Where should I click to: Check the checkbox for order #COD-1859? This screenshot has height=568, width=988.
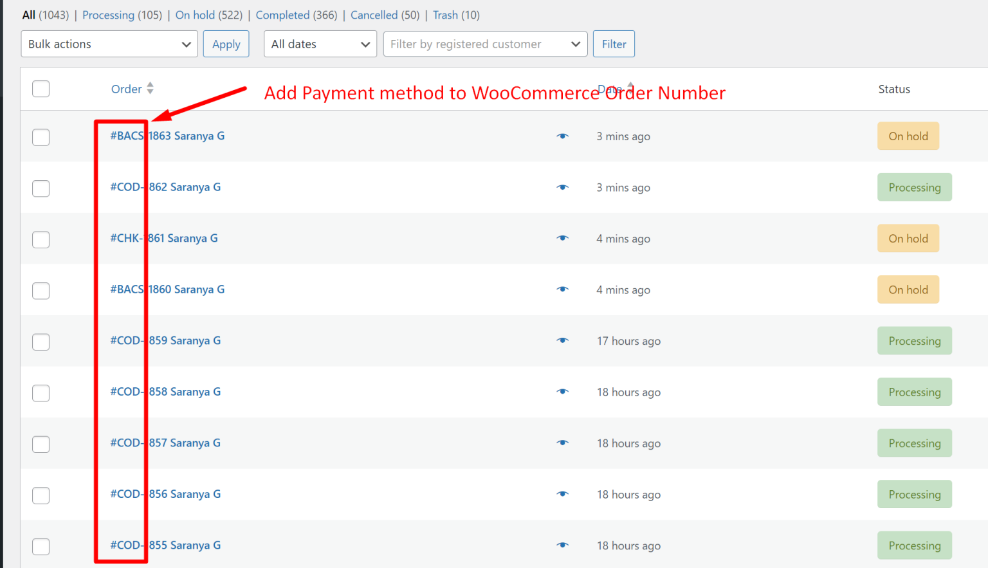click(x=41, y=342)
